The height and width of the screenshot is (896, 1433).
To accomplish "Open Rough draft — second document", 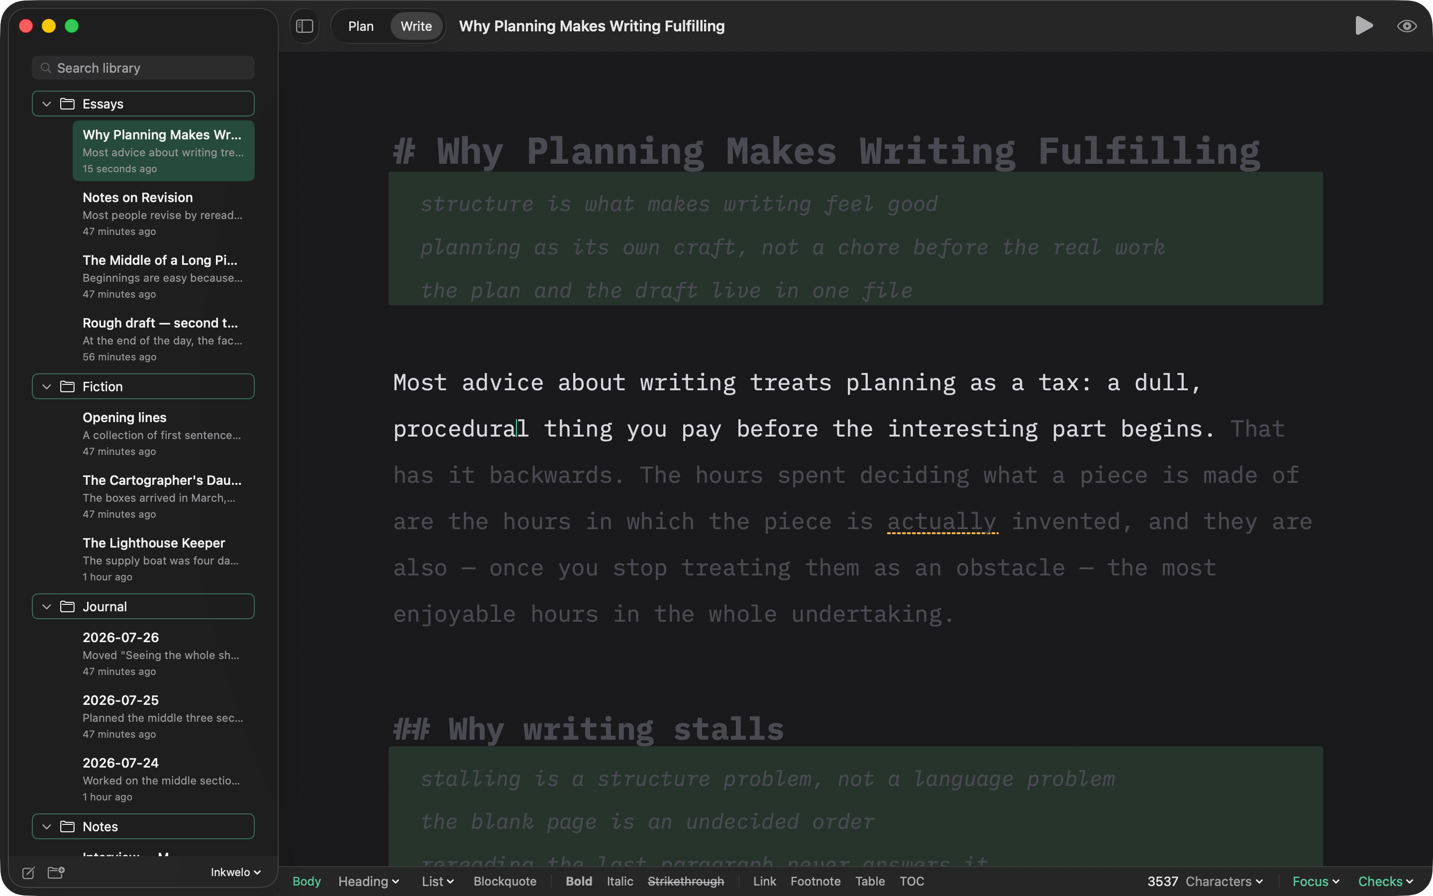I will [x=163, y=339].
